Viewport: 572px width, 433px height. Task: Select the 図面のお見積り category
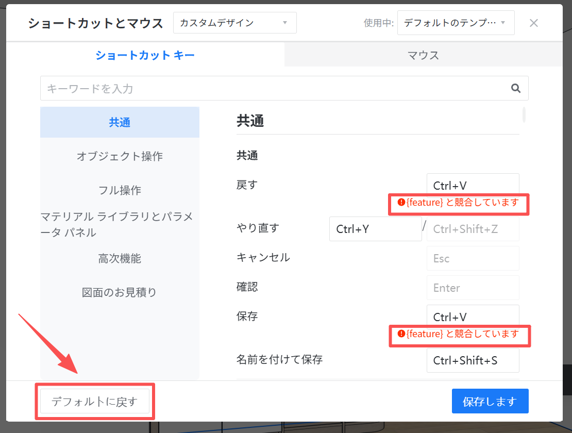(x=120, y=292)
